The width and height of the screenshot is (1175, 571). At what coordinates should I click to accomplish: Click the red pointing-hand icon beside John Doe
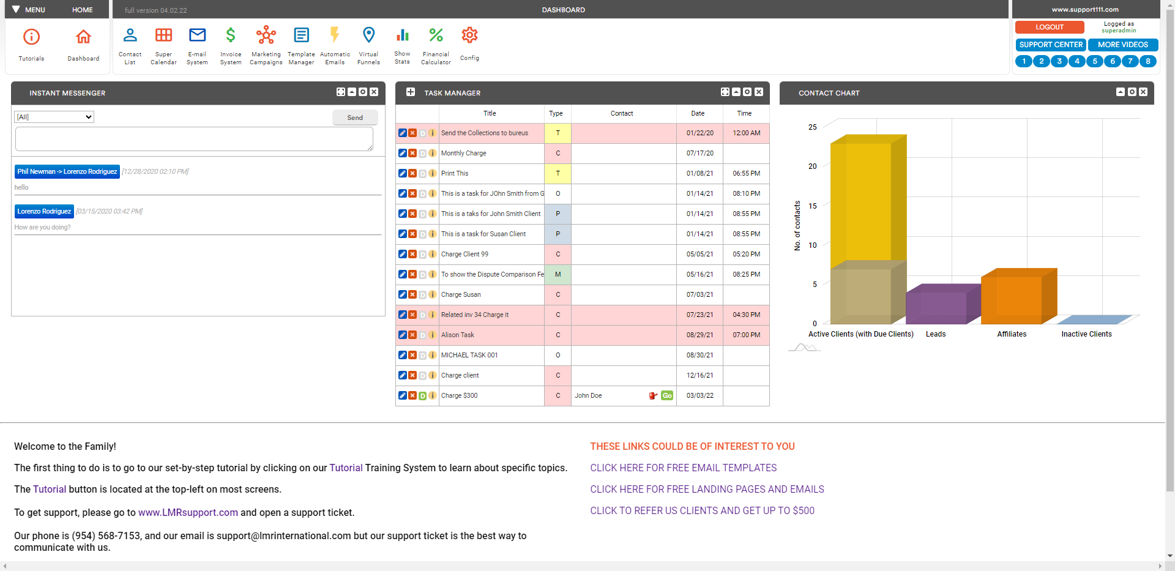(653, 395)
